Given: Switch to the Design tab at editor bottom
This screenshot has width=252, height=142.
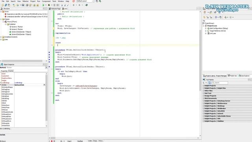Looking at the screenshot, I should click(x=95, y=141).
